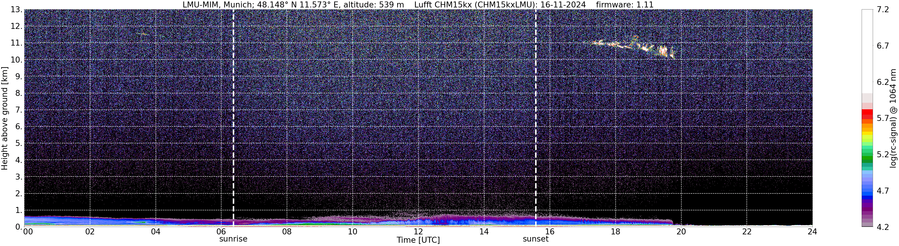Click the 'Time [UTC]' axis label
Viewport: 899px width, 246px height.
[x=418, y=240]
